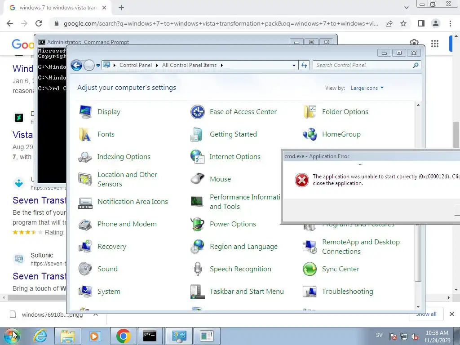Launch Internet Explorer from the taskbar
Image resolution: width=460 pixels, height=345 pixels.
click(40, 336)
